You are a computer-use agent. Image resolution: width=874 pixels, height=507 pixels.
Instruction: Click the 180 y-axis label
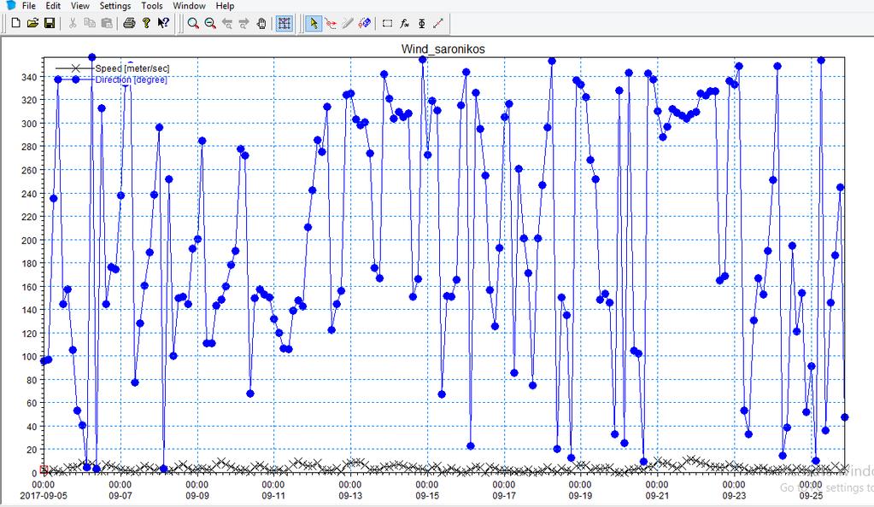tap(29, 264)
